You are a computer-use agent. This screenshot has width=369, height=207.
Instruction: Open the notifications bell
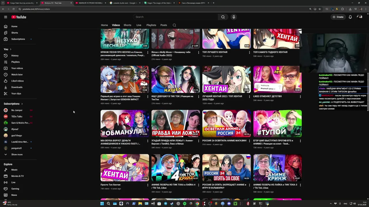[350, 17]
